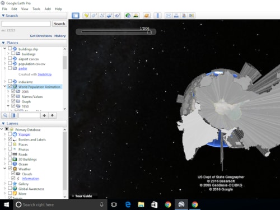Image resolution: width=280 pixels, height=210 pixels.
Task: Click the Search button
Action: 59,24
